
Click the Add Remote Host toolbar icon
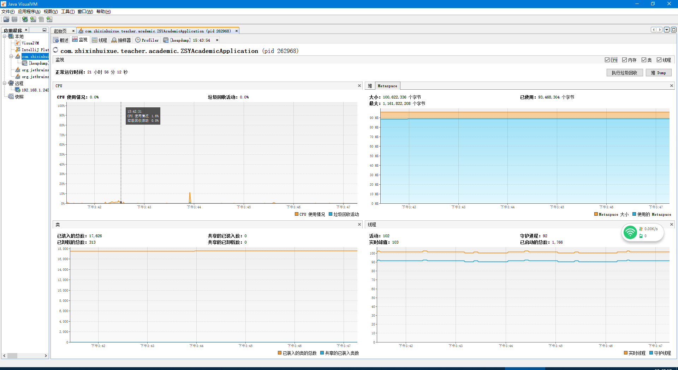coord(25,19)
